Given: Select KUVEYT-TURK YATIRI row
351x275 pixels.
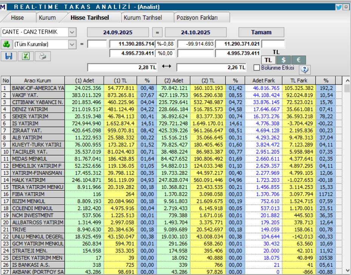Looking at the screenshot, I should (x=172, y=145).
